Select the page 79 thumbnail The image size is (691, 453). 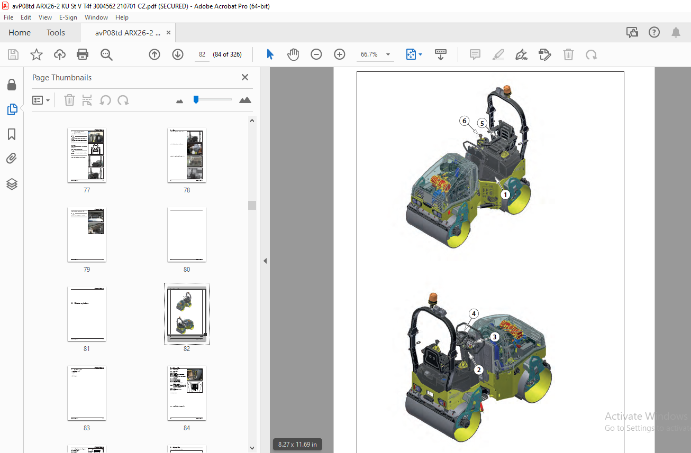pyautogui.click(x=87, y=234)
